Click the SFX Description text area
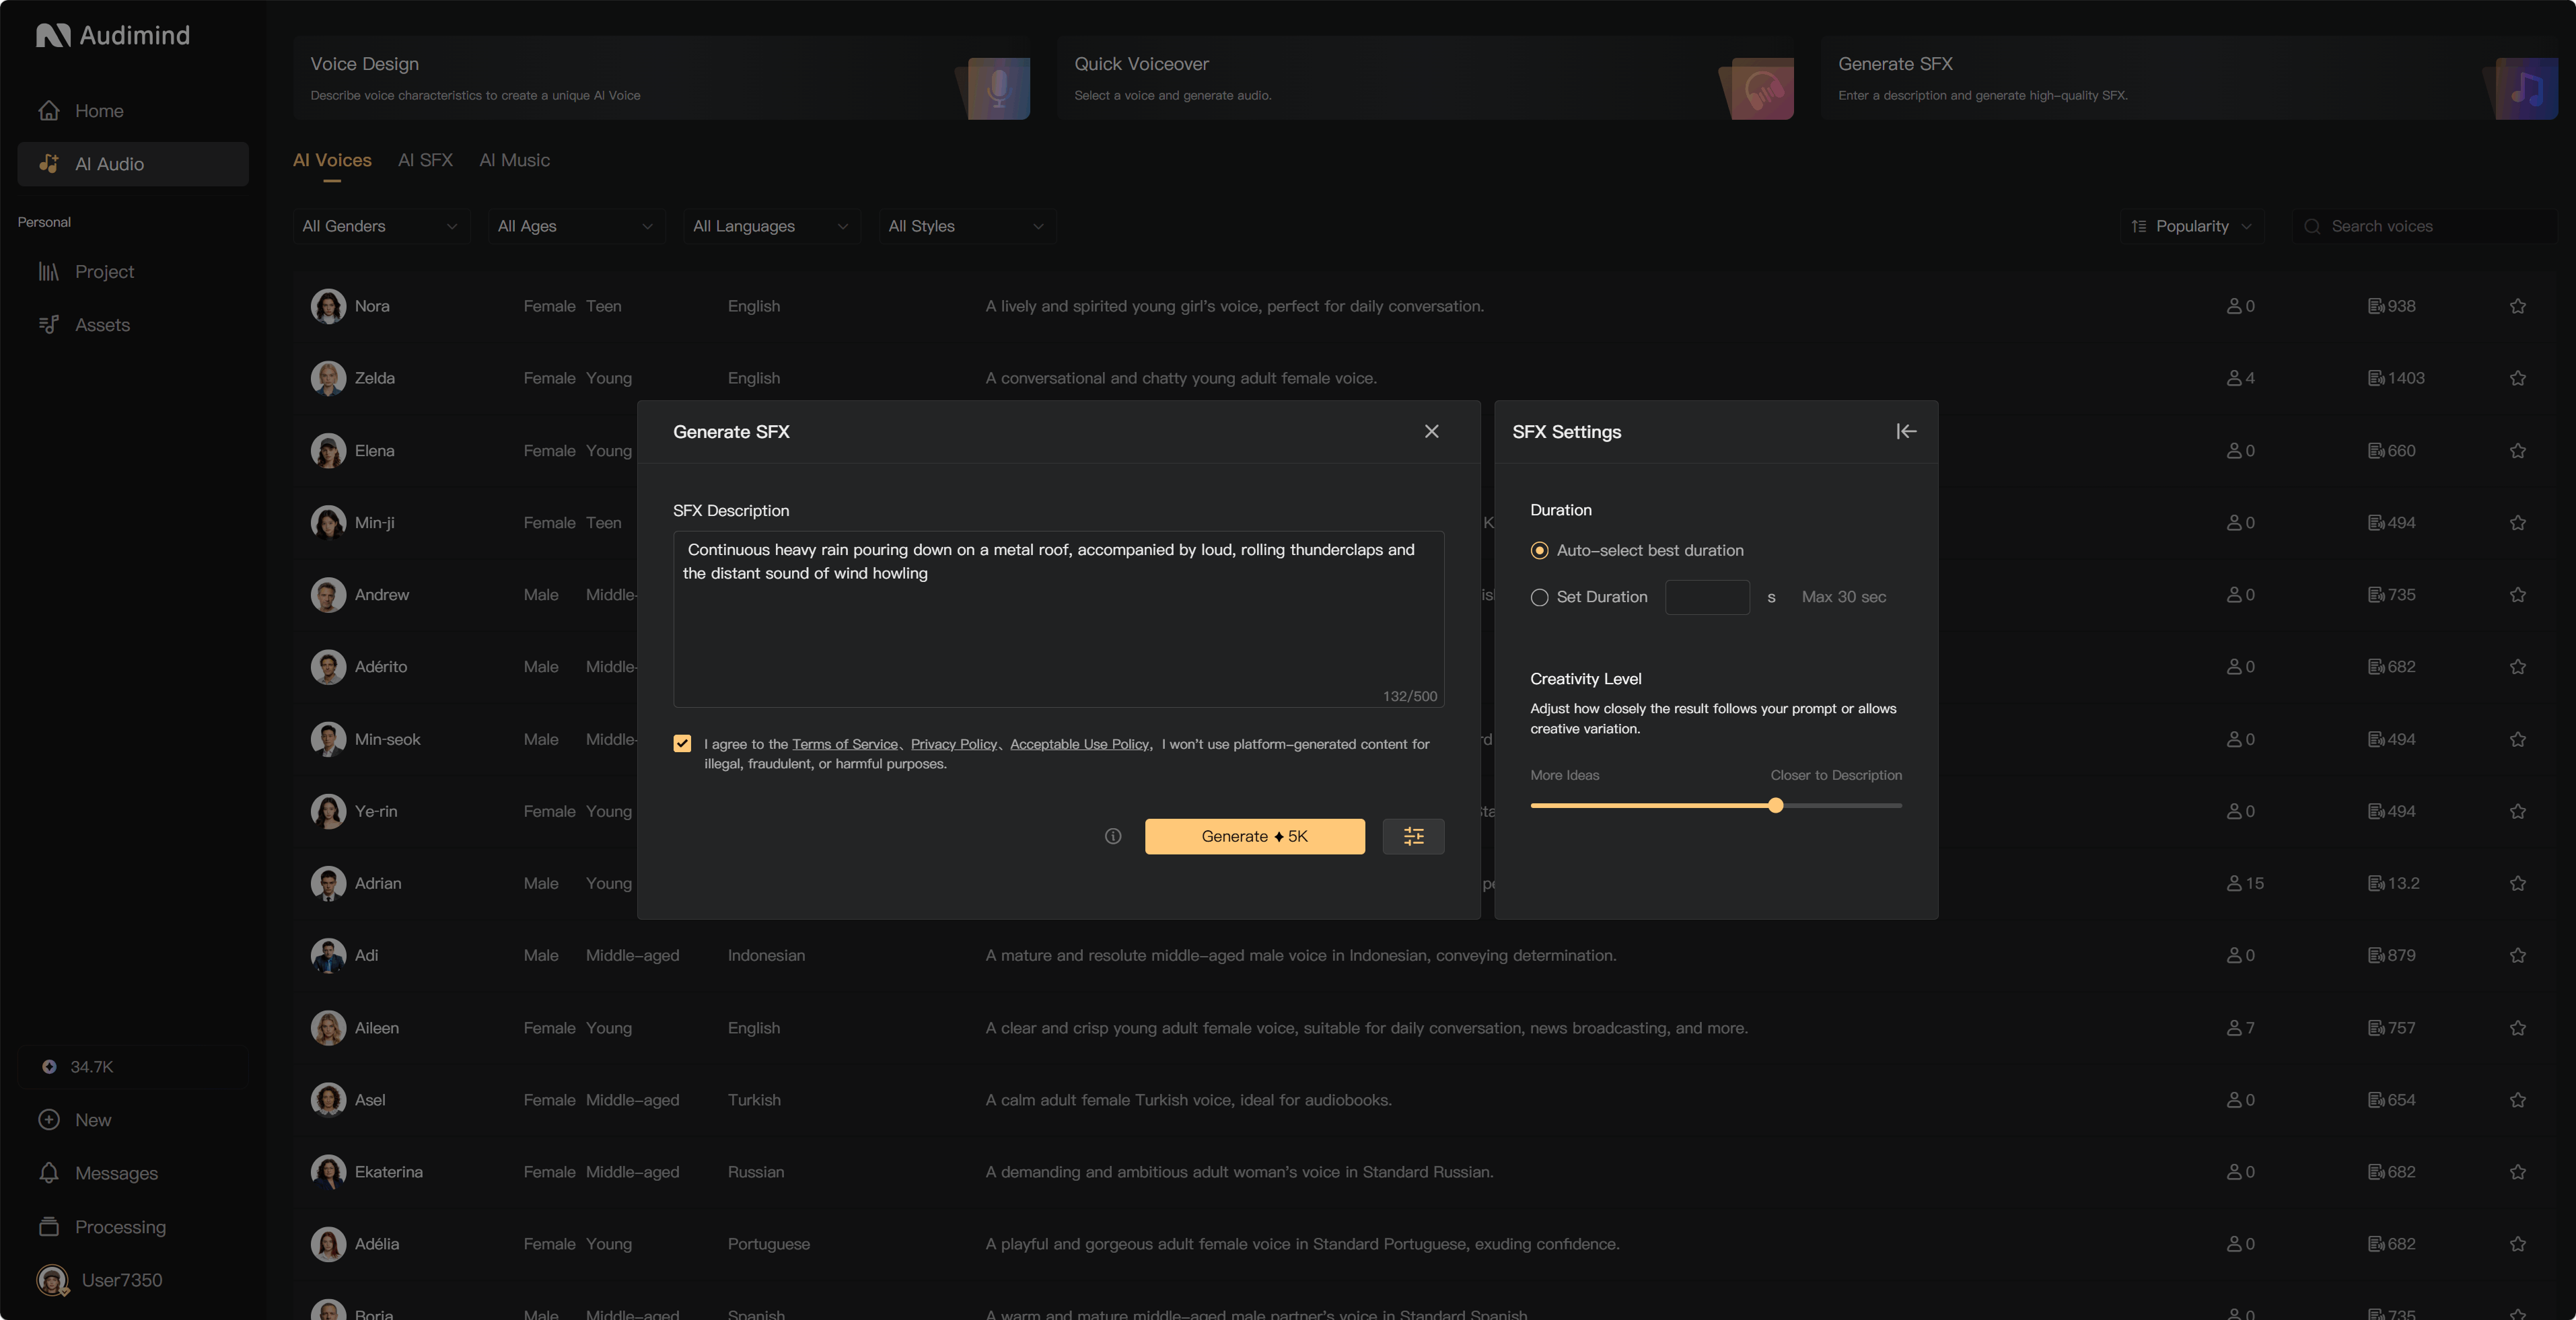This screenshot has width=2576, height=1320. point(1058,619)
